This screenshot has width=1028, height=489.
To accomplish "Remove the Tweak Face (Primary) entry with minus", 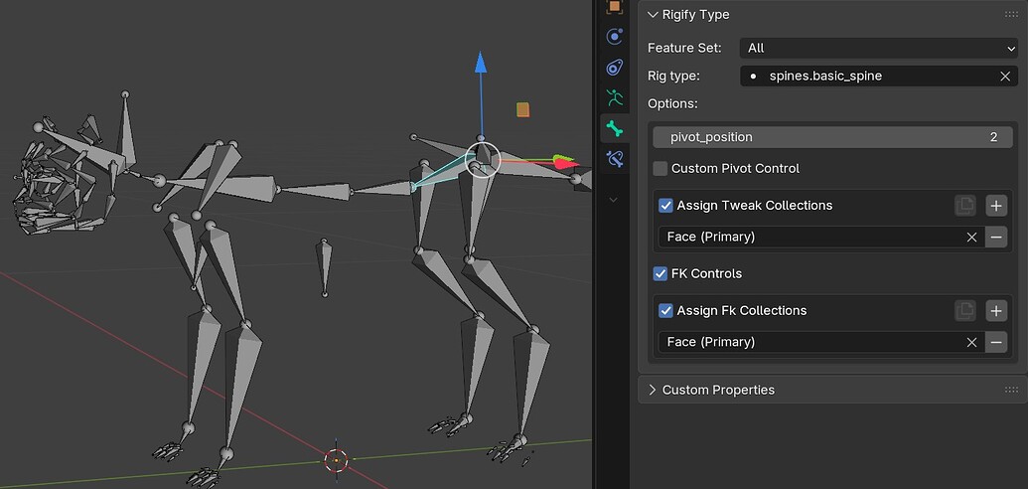I will (996, 237).
